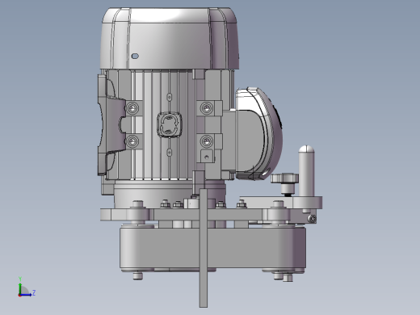Select the lower-right bolt on motor housing
This screenshot has width=420, height=315.
pos(207,141)
